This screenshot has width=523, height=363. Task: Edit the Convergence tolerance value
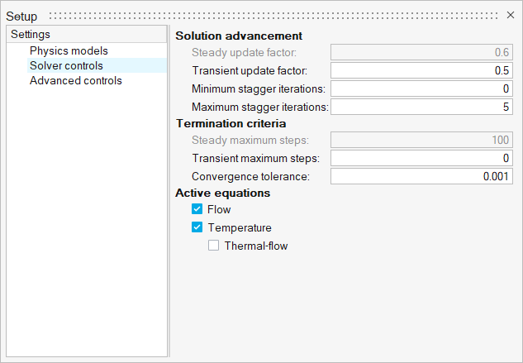tap(421, 176)
